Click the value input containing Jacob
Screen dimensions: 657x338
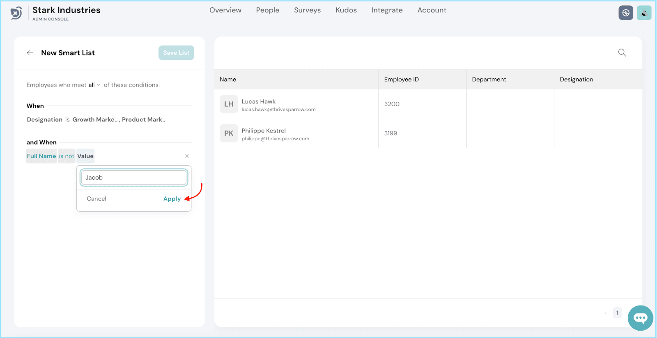(134, 178)
